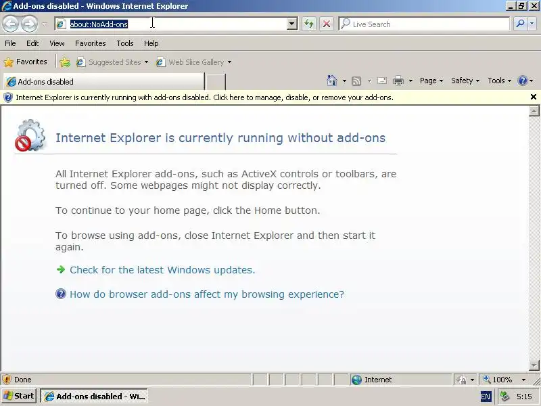
Task: Add page with Add to Favorites Bar icon
Action: click(x=64, y=62)
